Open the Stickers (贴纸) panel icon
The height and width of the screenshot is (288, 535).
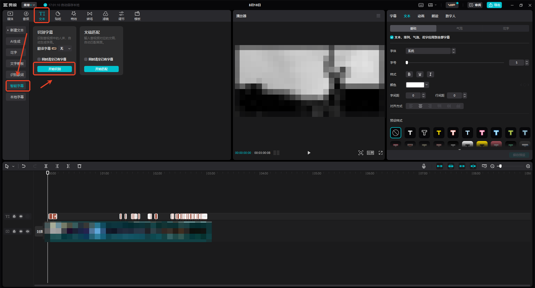tap(58, 16)
